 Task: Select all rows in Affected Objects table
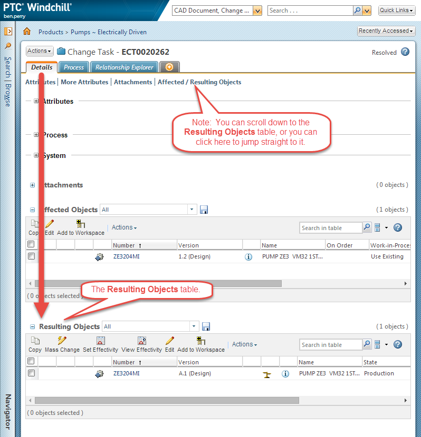(x=31, y=244)
